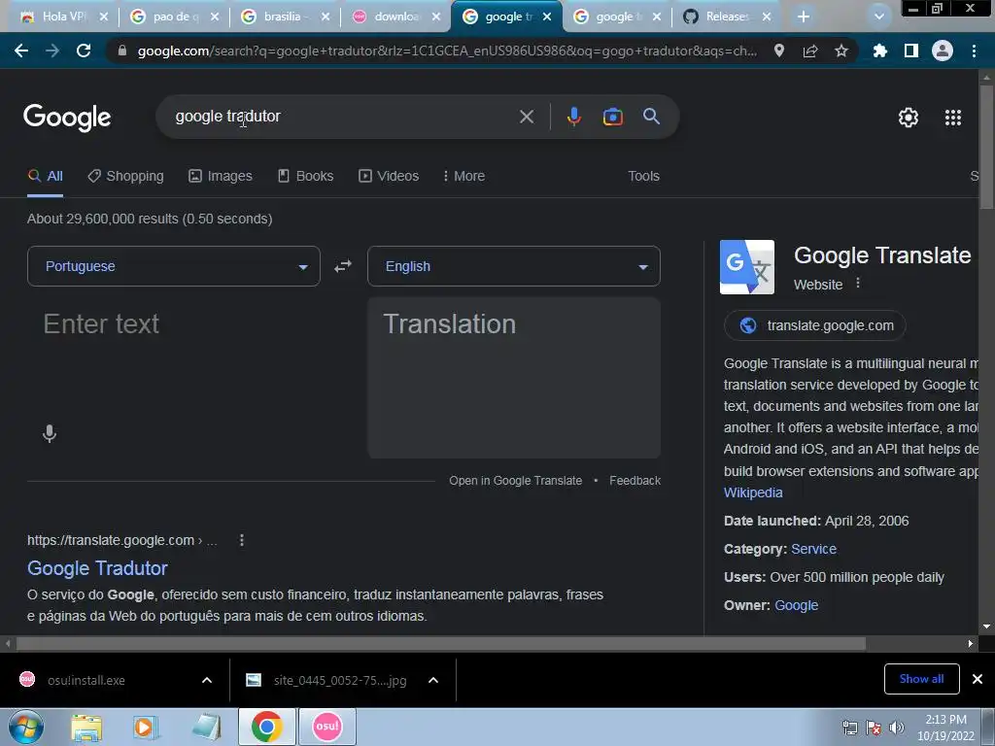Open Portuguese source language dropdown
Image resolution: width=995 pixels, height=746 pixels.
tap(174, 266)
